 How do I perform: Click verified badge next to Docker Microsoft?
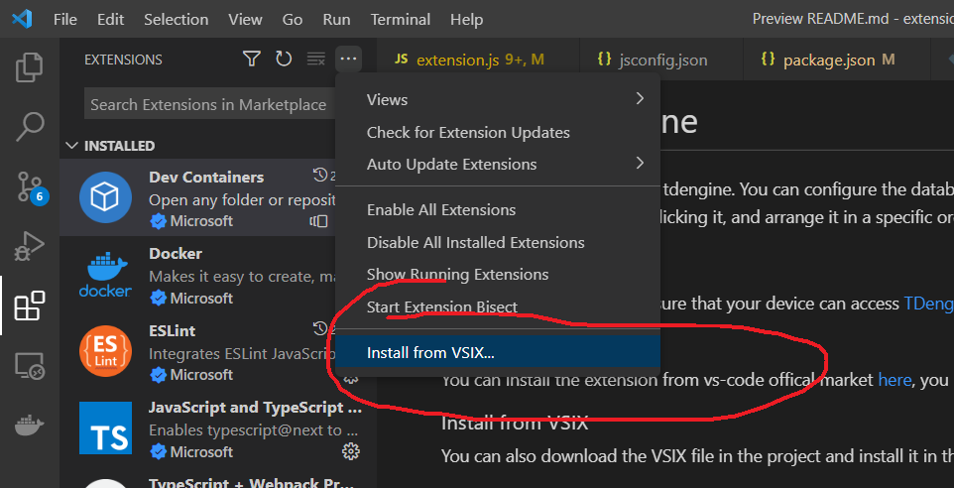[x=158, y=299]
